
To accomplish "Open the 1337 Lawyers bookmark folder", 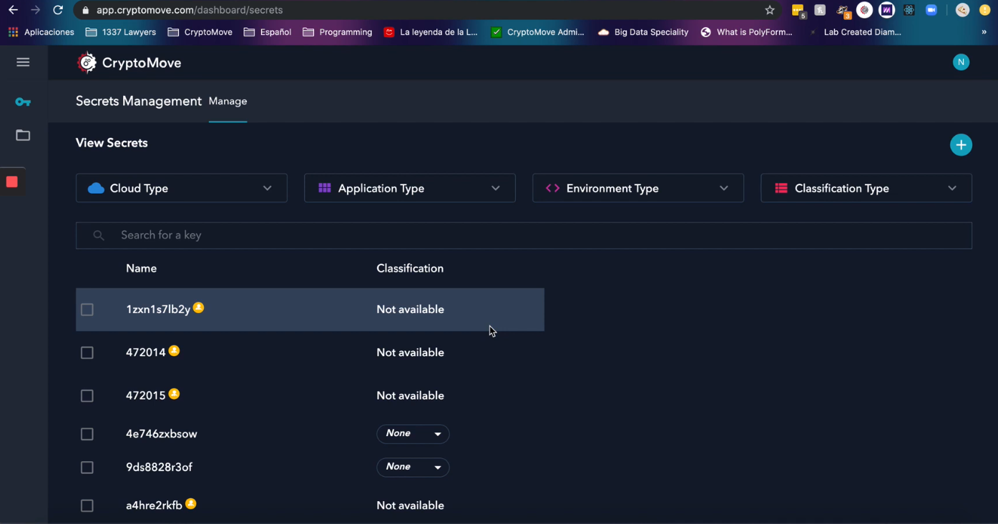I will click(x=120, y=32).
